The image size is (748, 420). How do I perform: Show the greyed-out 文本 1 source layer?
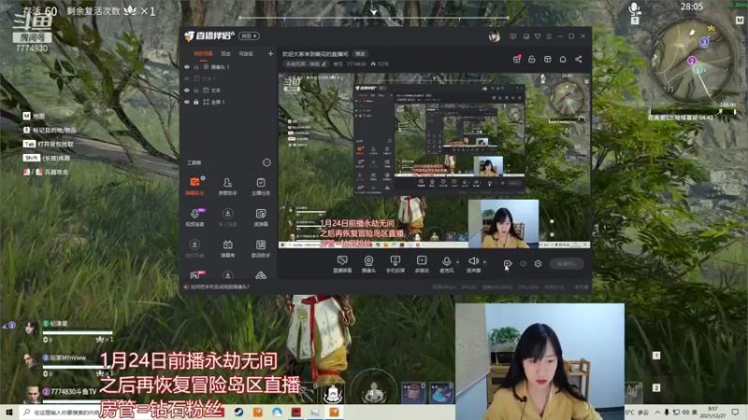click(x=186, y=78)
